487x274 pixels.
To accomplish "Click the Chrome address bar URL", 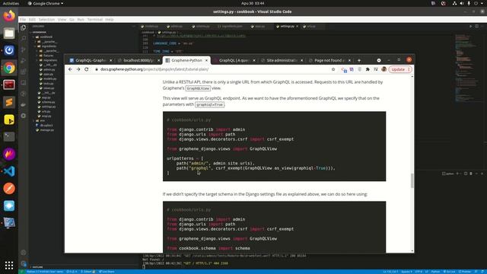I will (x=154, y=69).
